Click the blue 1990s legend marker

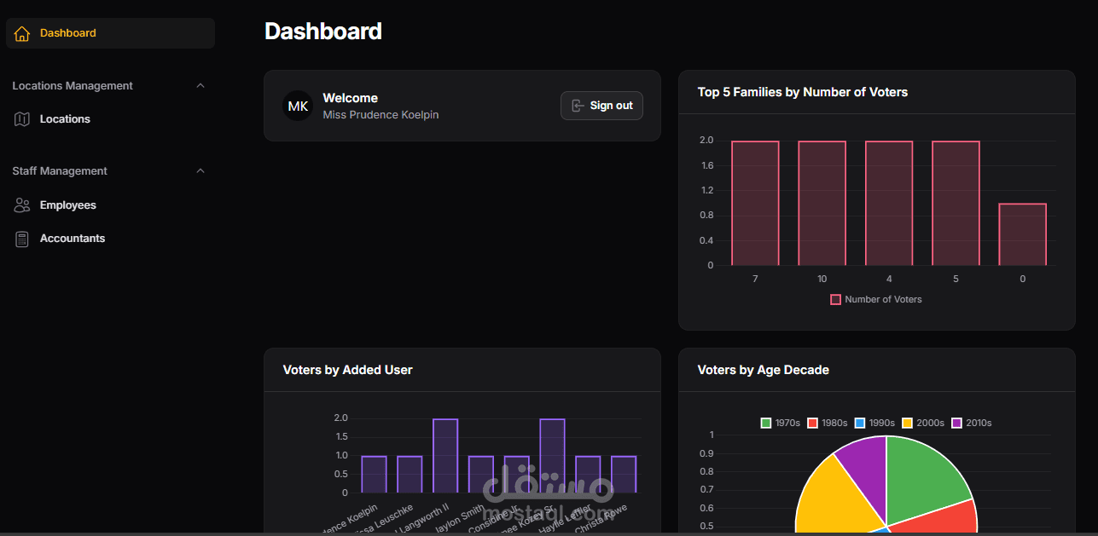click(x=860, y=422)
